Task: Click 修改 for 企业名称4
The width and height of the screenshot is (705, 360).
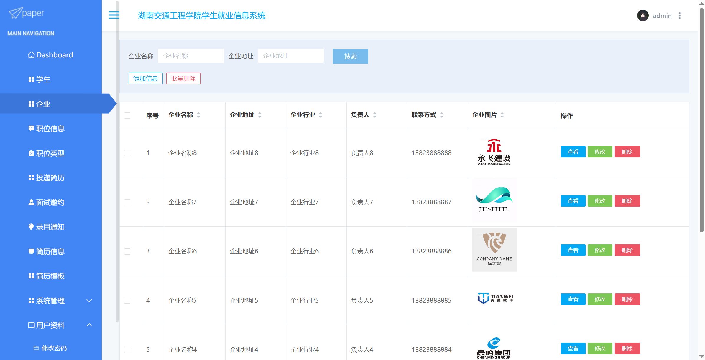Action: pos(600,349)
